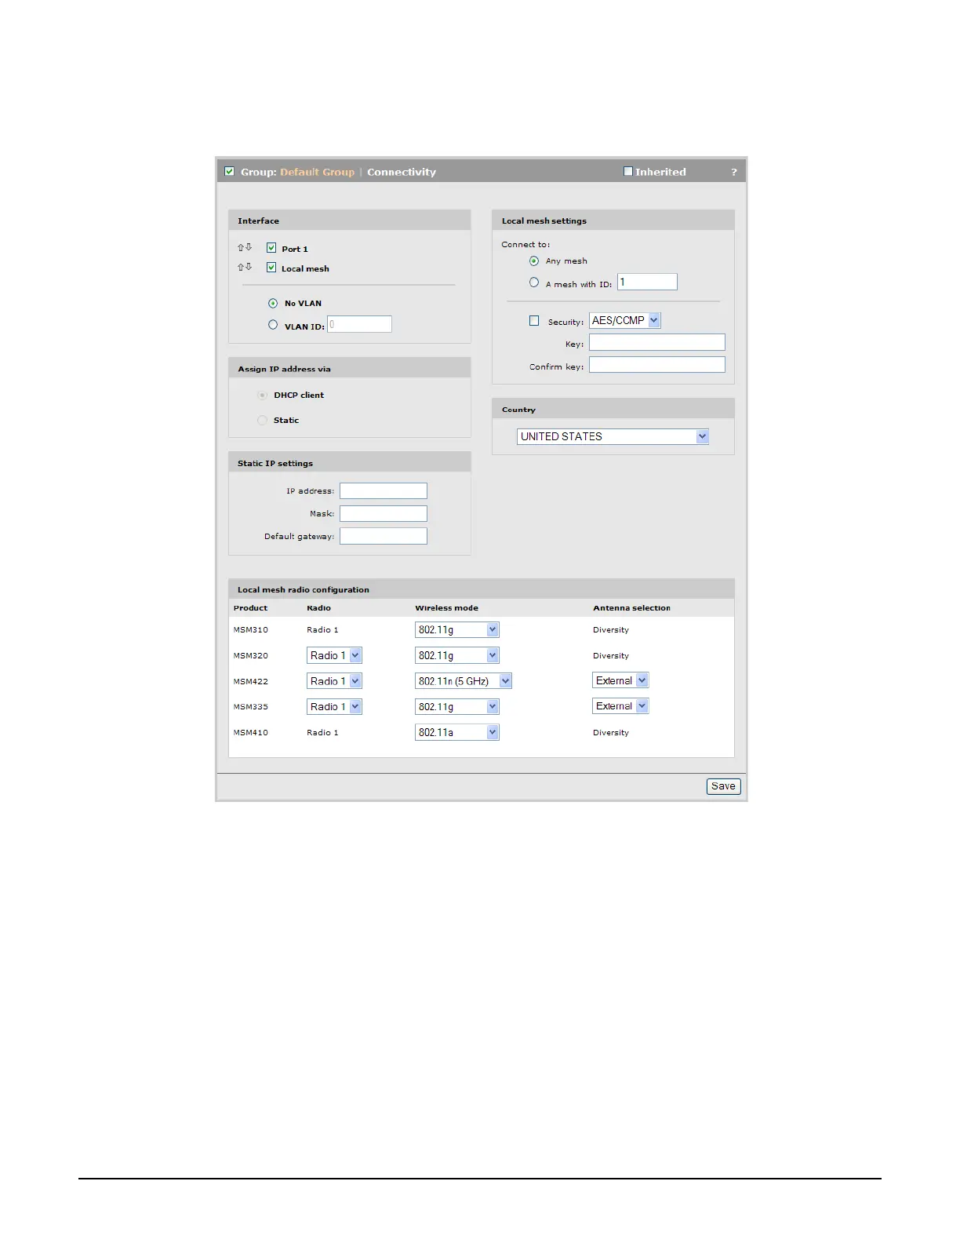Image resolution: width=960 pixels, height=1243 pixels.
Task: Click the up-down reorder arrows for Port 1
Action: pyautogui.click(x=245, y=247)
